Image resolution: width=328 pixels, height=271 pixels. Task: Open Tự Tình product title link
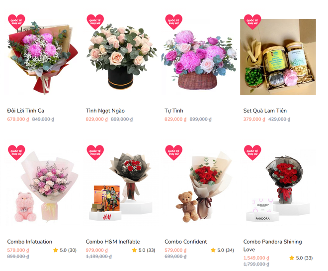click(x=174, y=111)
